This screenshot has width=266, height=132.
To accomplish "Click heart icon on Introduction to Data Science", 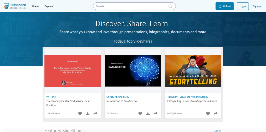I will (140, 114).
